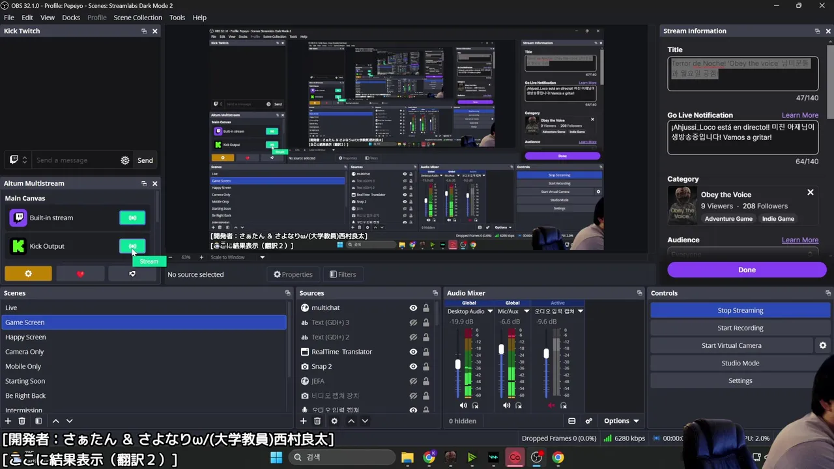Open the Edit menu
Viewport: 834px width, 469px height.
tap(27, 18)
